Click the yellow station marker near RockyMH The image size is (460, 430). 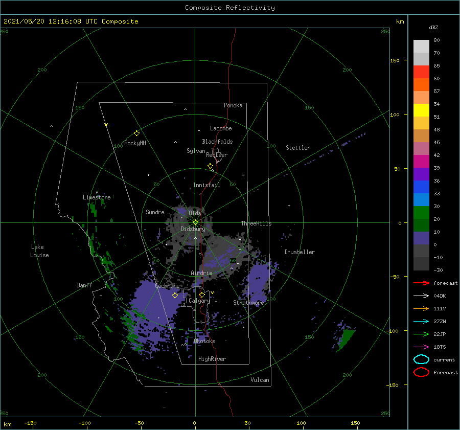(136, 133)
